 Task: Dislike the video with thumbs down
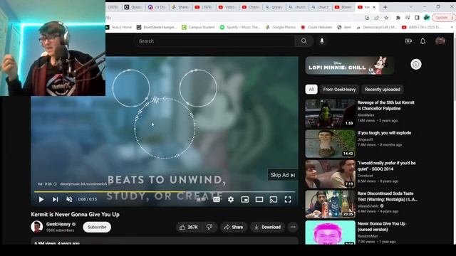(209, 228)
